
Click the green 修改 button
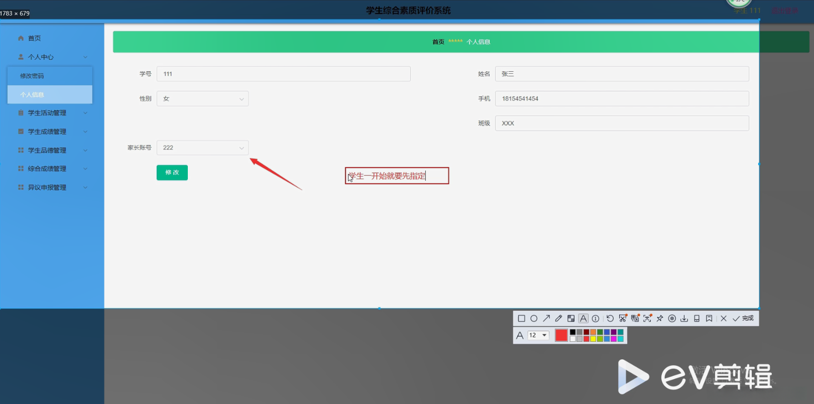[172, 173]
